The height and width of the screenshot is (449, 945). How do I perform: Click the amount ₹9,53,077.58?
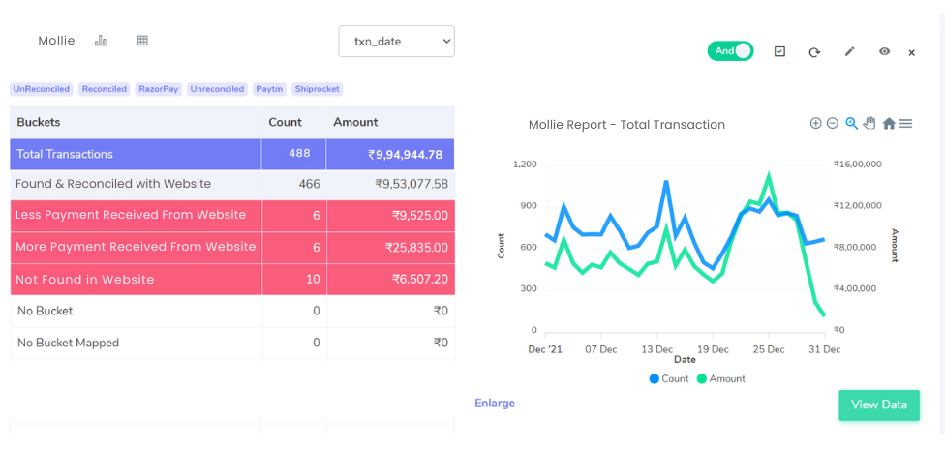(x=412, y=184)
